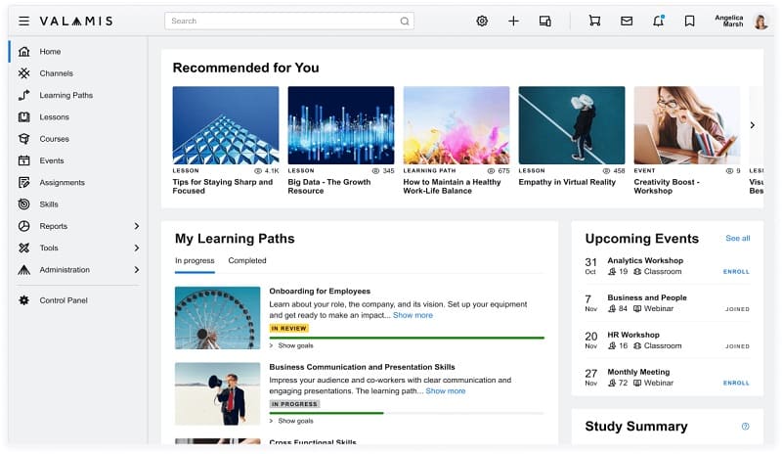
Task: Open the ferris wheel Onboarding image
Action: tap(217, 318)
